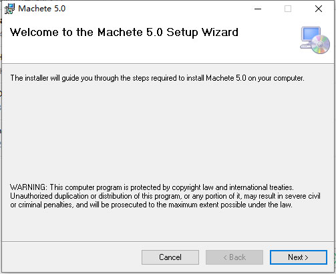This screenshot has height=274, width=336.
Task: Click the "Unauthorized duplication" line of text
Action: pyautogui.click(x=165, y=196)
